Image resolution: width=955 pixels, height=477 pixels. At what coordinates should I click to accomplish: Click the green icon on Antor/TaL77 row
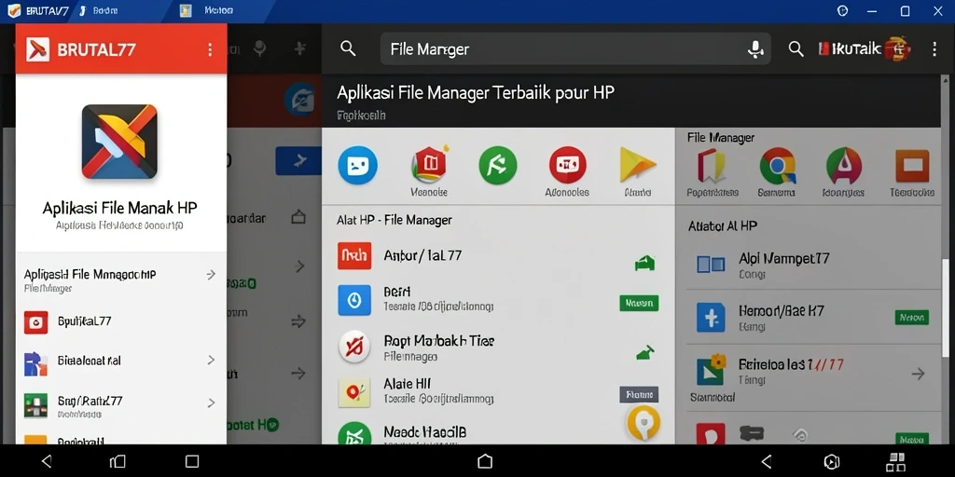(x=644, y=263)
